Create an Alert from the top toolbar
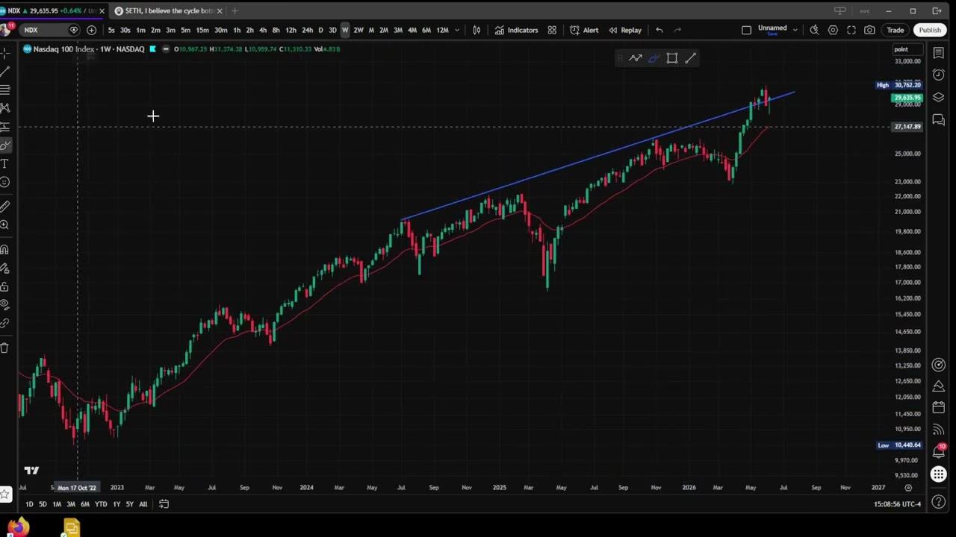 click(x=583, y=30)
